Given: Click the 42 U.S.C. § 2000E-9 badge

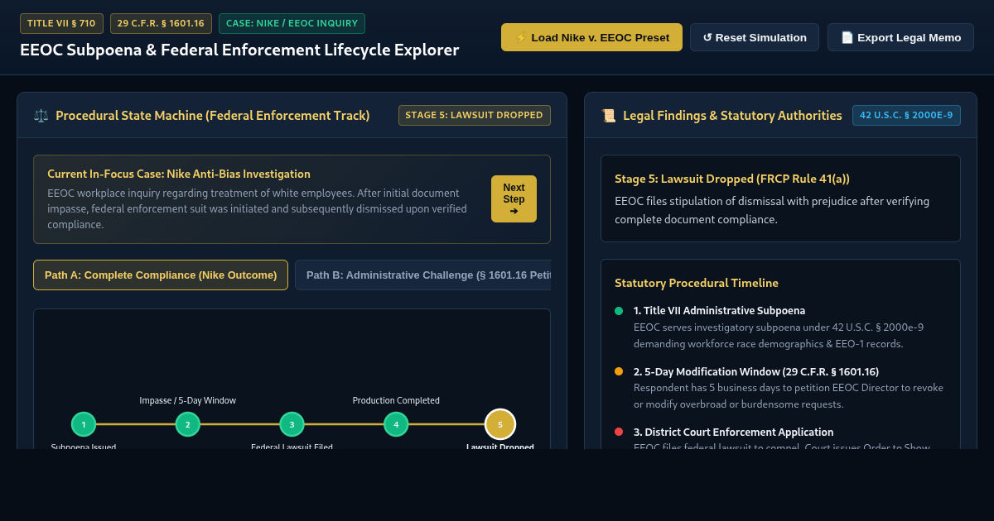Looking at the screenshot, I should [906, 115].
